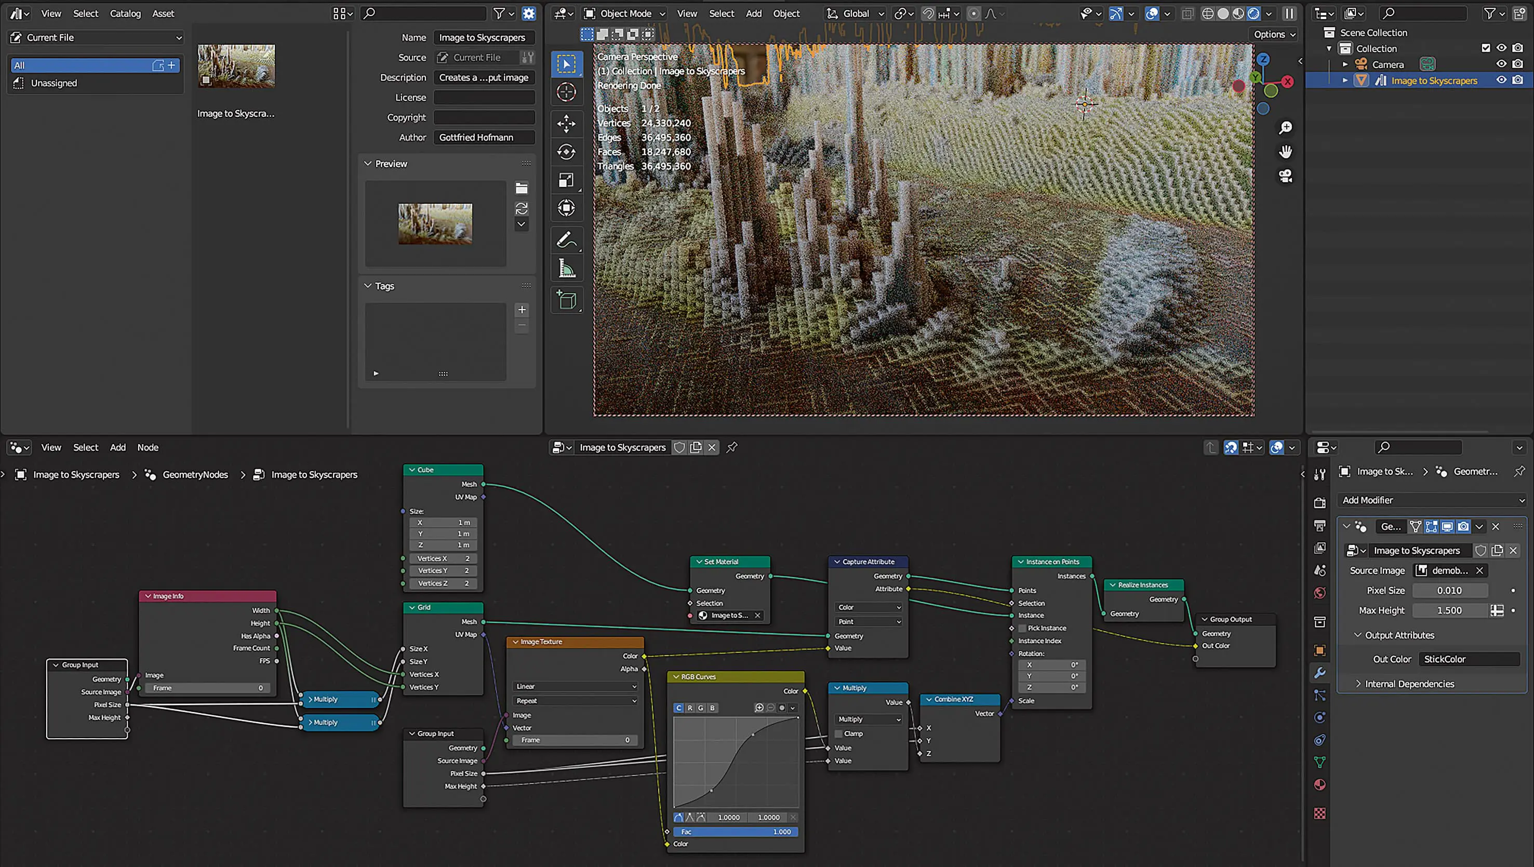The image size is (1534, 867).
Task: Toggle camera view icon in viewport
Action: click(1285, 176)
